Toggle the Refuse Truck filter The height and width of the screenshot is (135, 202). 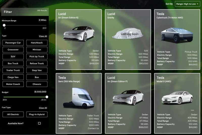pos(37,63)
